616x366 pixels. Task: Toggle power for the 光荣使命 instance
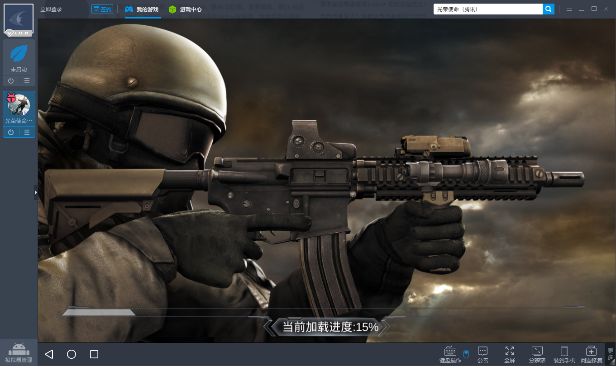coord(11,132)
